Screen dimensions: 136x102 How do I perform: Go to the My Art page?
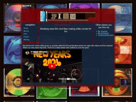(26, 31)
